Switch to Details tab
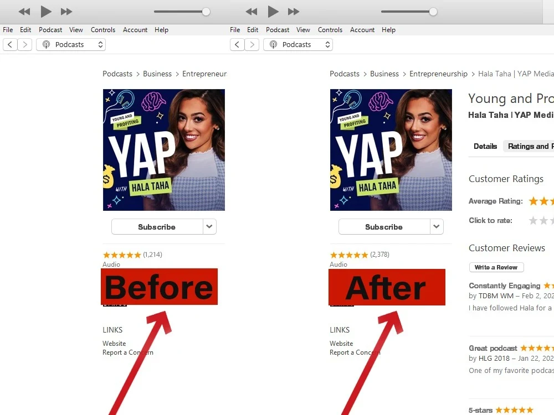Screen dimensions: 554x415 [485, 146]
